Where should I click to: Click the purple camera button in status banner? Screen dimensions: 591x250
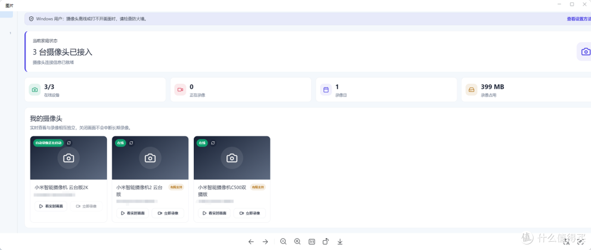pos(585,51)
